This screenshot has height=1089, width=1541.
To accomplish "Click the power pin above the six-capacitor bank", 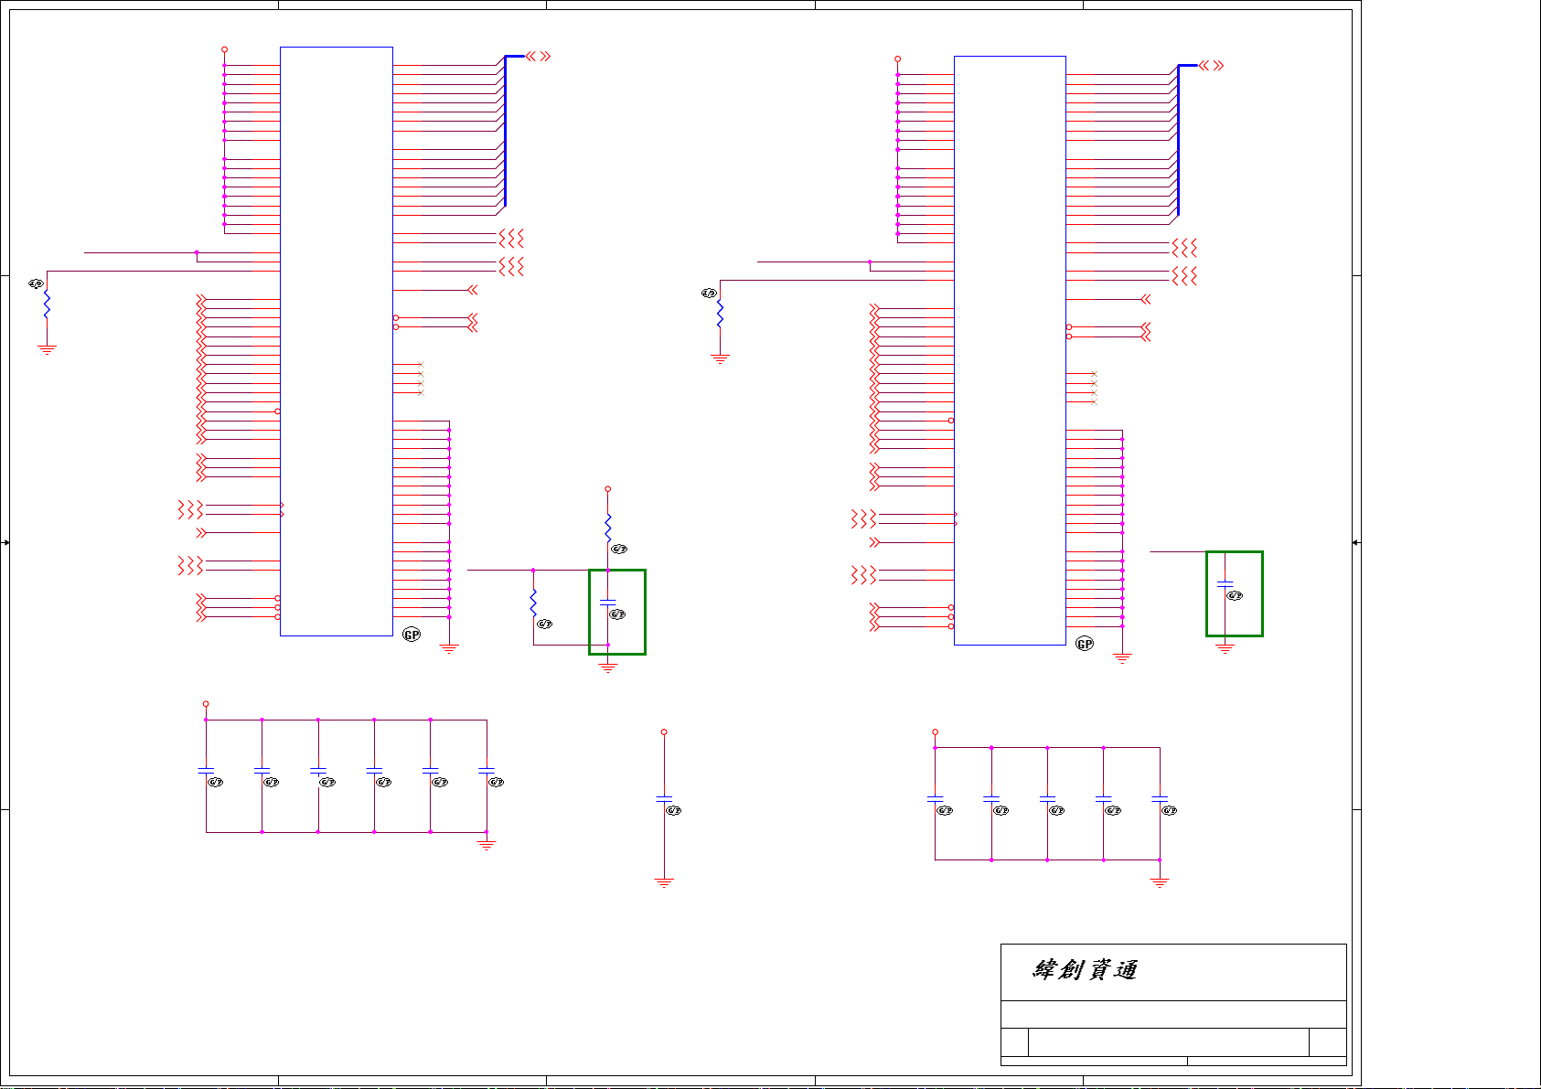I will [x=206, y=704].
